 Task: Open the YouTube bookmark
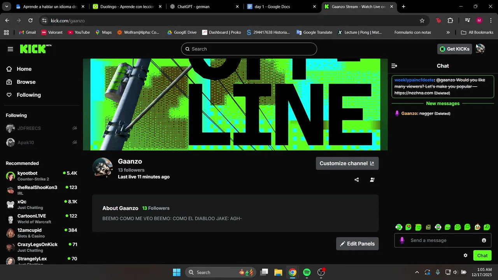coord(79,32)
